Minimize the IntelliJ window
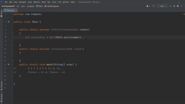The width and height of the screenshot is (185, 104). click(x=179, y=2)
